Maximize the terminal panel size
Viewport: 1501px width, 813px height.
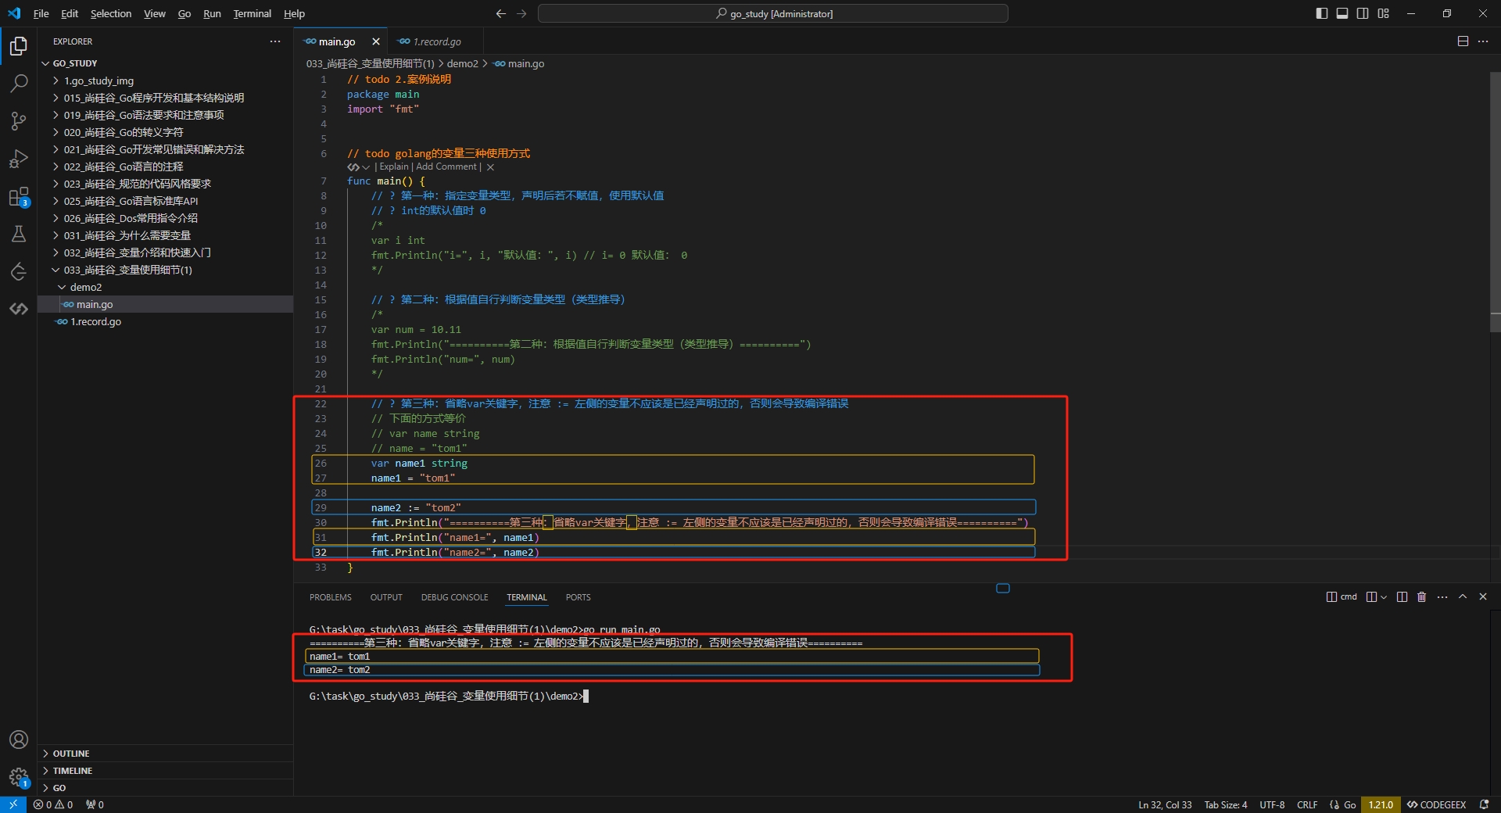1463,596
